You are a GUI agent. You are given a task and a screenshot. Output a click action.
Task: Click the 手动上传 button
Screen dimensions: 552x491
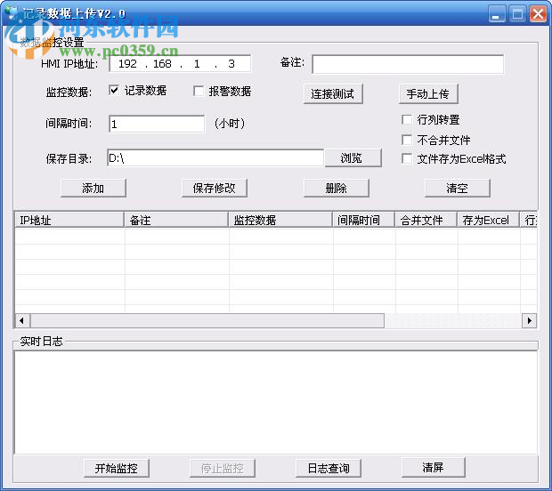[428, 94]
